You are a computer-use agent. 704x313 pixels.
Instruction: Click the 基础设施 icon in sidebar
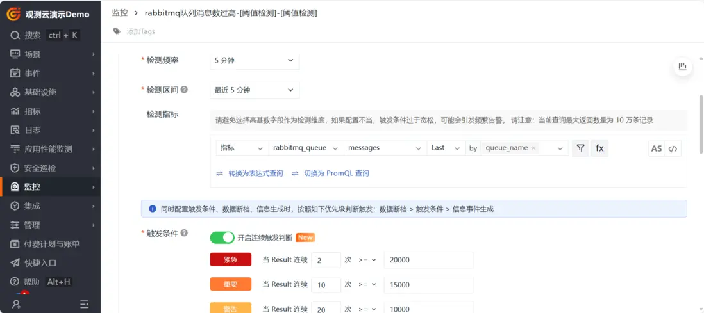pyautogui.click(x=15, y=92)
